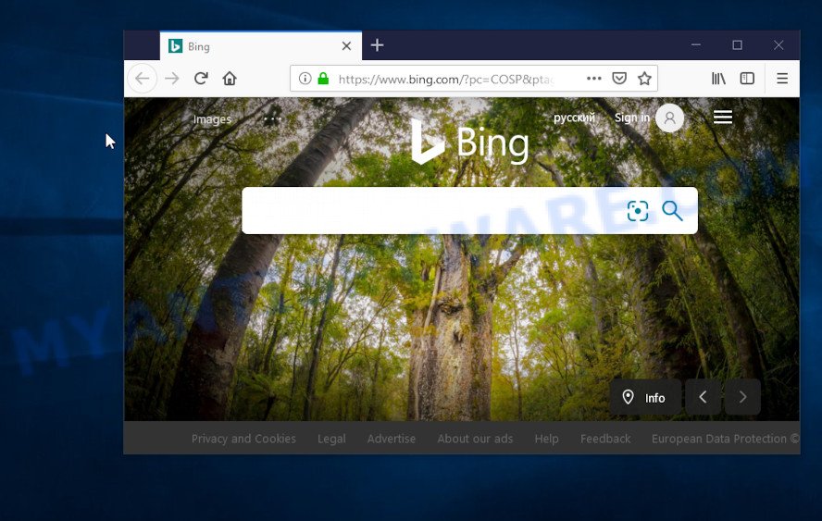Close the Firefox window
The width and height of the screenshot is (822, 521).
778,45
